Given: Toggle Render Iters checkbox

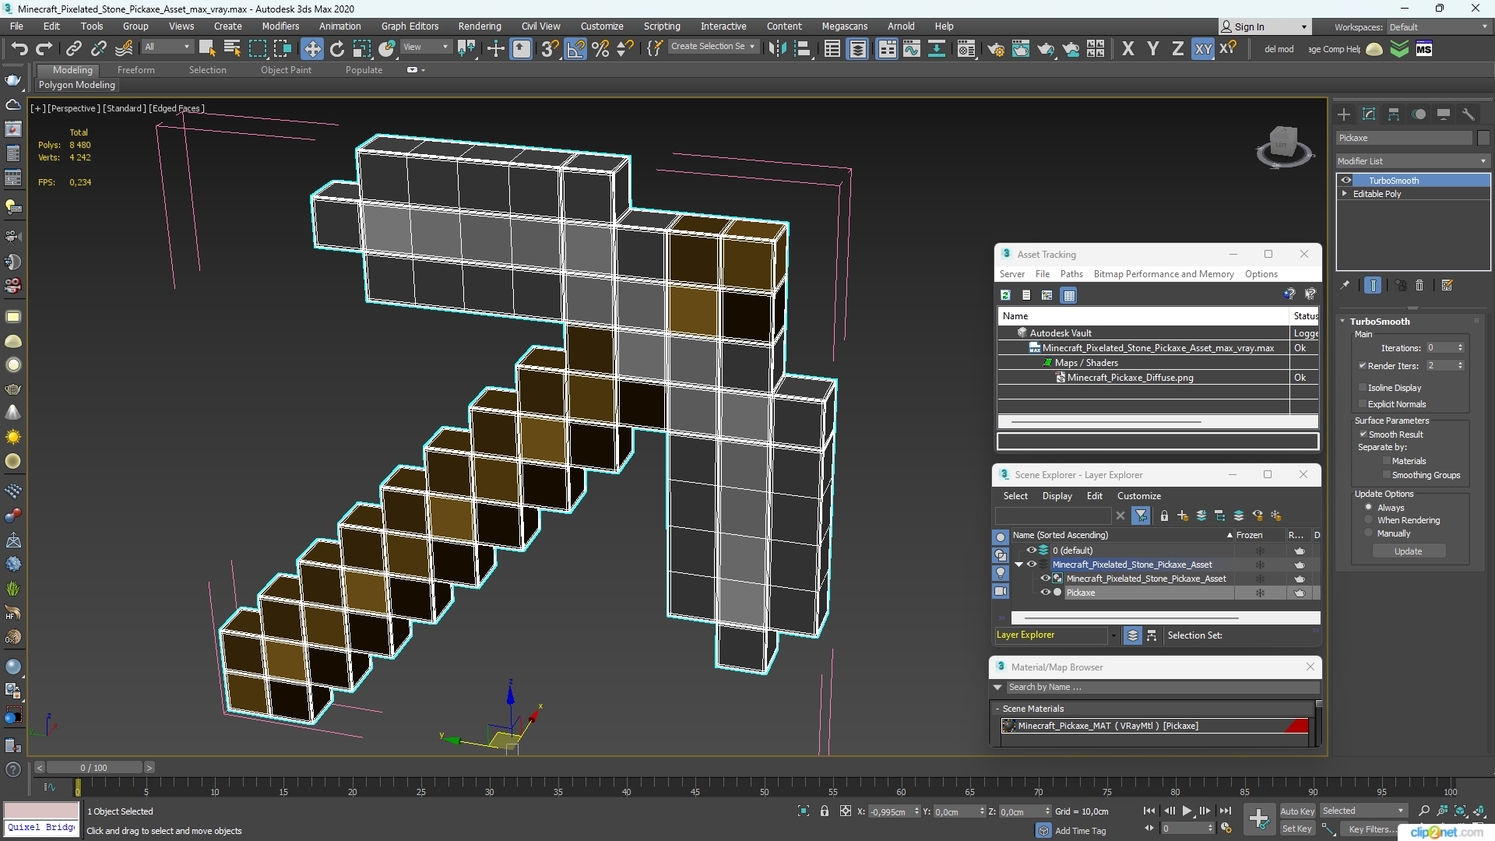Looking at the screenshot, I should [1363, 366].
